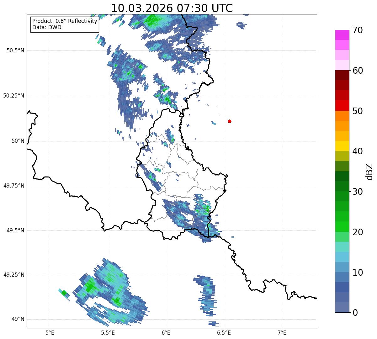Viewport: 377px width, 339px height.
Task: Click the longitude label 6.5°E
Action: pos(224,332)
